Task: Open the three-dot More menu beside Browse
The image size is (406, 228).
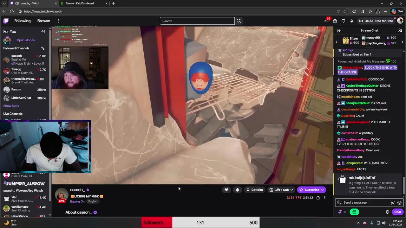Action: (x=58, y=21)
